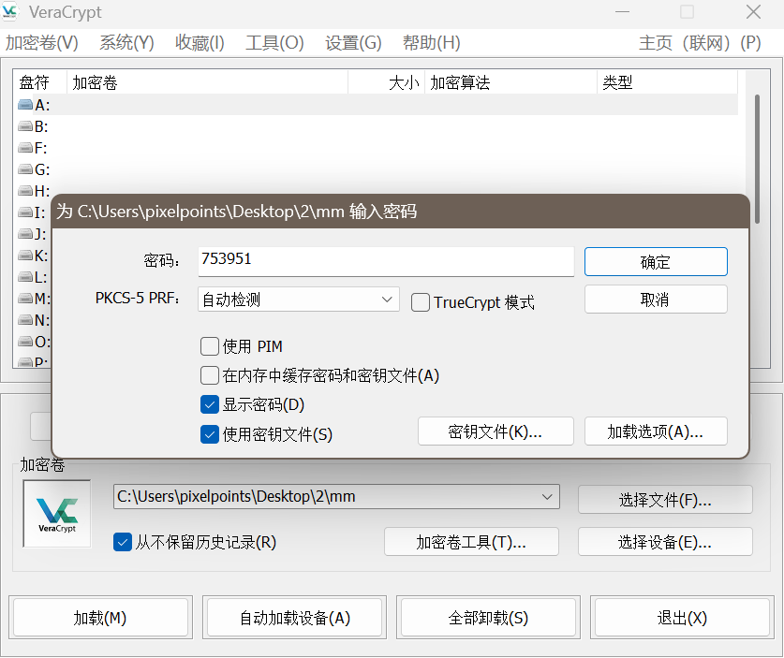Open the 收藏(I) menu
Viewport: 784px width, 658px height.
200,43
